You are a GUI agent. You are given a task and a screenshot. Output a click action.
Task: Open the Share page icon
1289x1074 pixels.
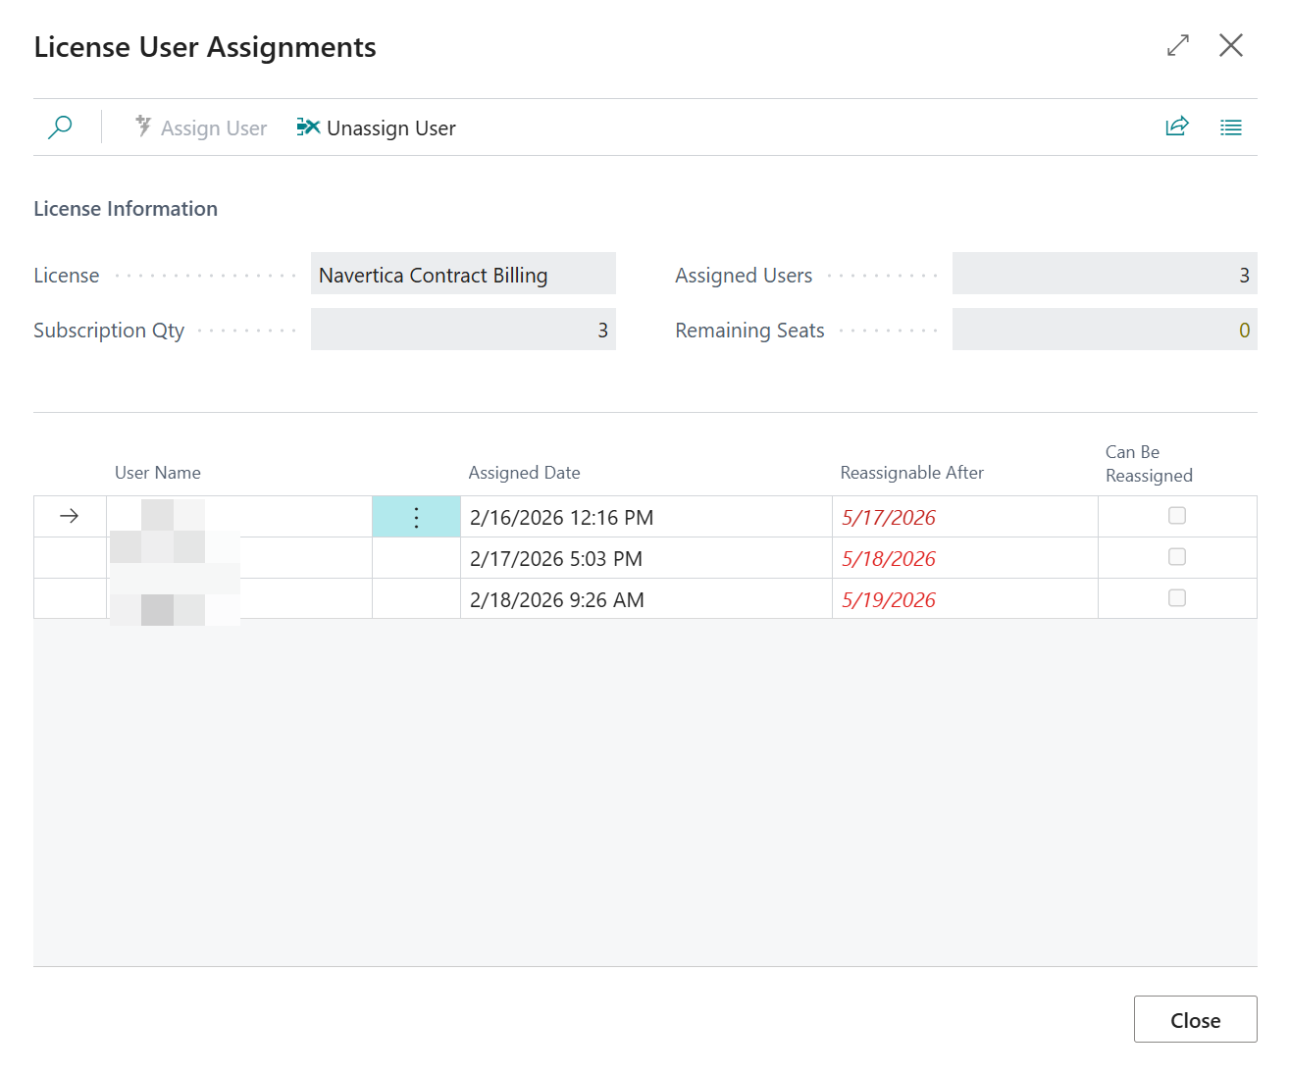click(1176, 127)
